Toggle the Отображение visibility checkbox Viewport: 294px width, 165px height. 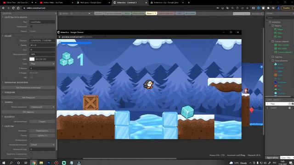coord(31,140)
